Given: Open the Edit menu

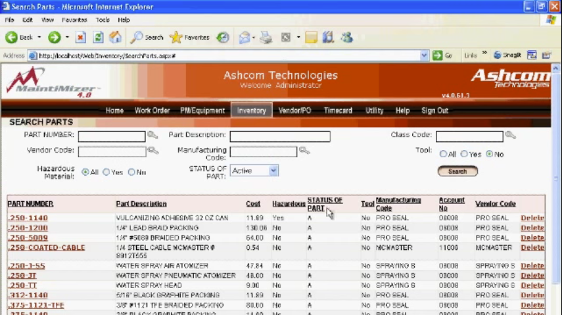Looking at the screenshot, I should (x=27, y=20).
